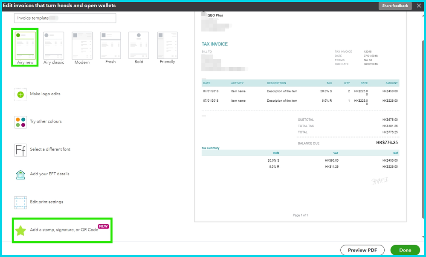Click the Share feedback button
Viewport: 426px width, 257px height.
(395, 6)
